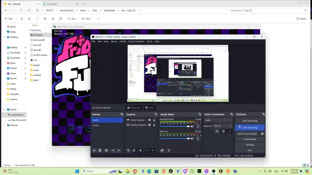This screenshot has height=175, width=312.
Task: Pop out Scene Transitions dock icon
Action: point(232,114)
